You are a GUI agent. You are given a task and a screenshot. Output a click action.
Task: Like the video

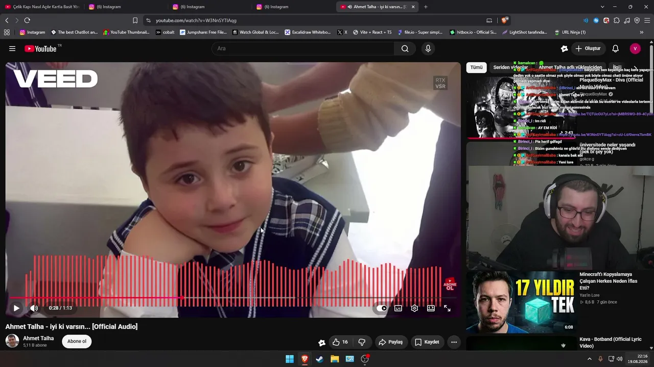[x=340, y=342]
